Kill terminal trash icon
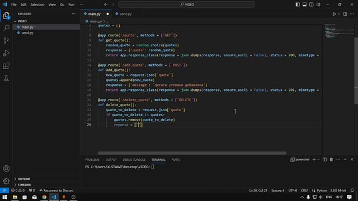This screenshot has width=358, height=201. (331, 160)
